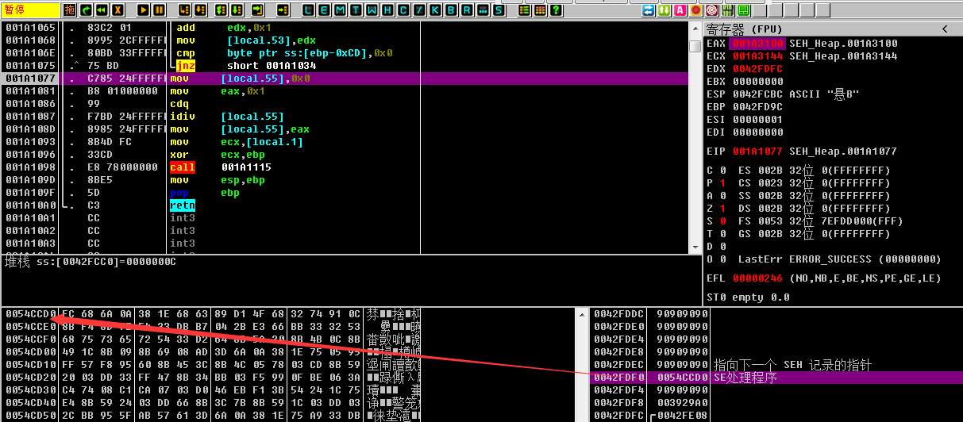Viewport: 963px width, 422px height.
Task: Click the pink A plugin icon
Action: point(680,10)
